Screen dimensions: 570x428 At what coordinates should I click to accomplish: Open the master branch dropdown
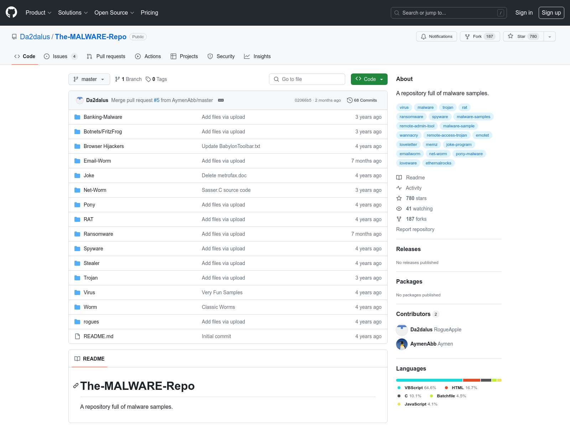pos(89,79)
